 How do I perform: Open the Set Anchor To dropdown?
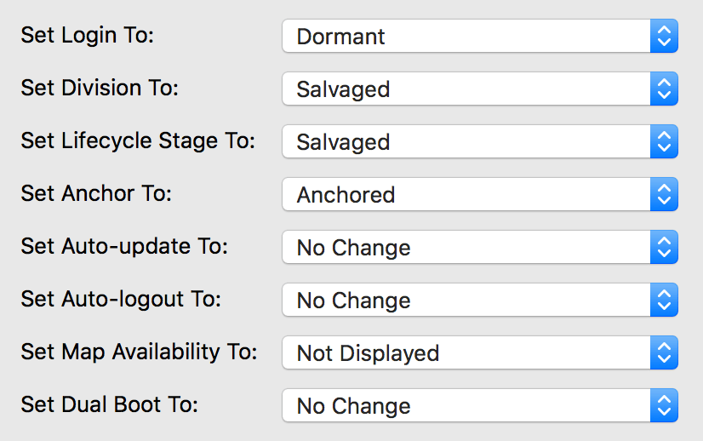tap(466, 195)
